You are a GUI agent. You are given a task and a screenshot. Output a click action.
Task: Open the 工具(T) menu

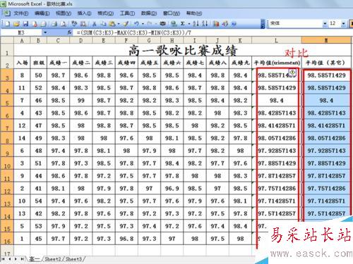pyautogui.click(x=127, y=13)
